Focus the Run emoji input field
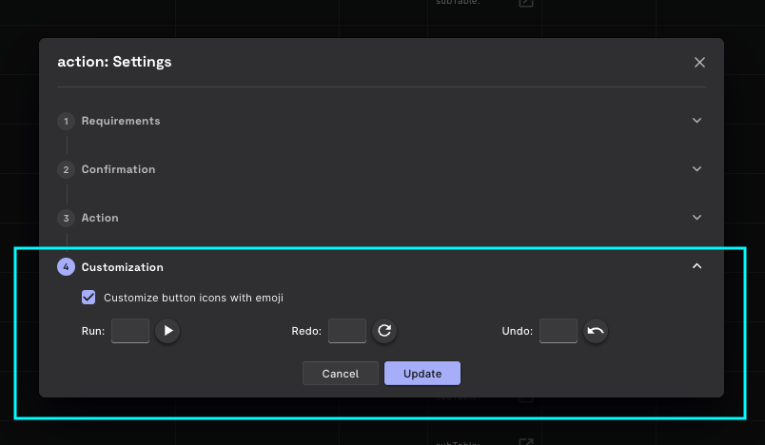The height and width of the screenshot is (445, 765). coord(130,331)
